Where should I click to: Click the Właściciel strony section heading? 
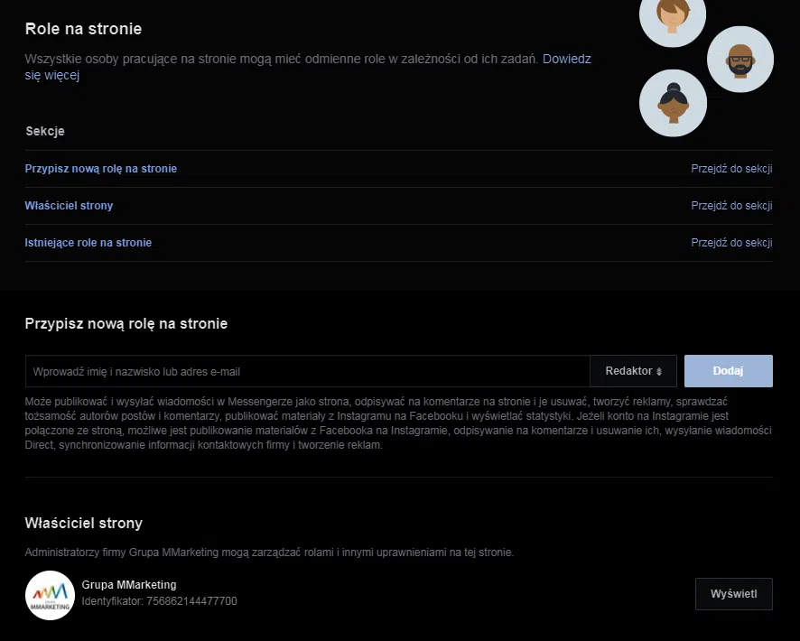pyautogui.click(x=84, y=524)
